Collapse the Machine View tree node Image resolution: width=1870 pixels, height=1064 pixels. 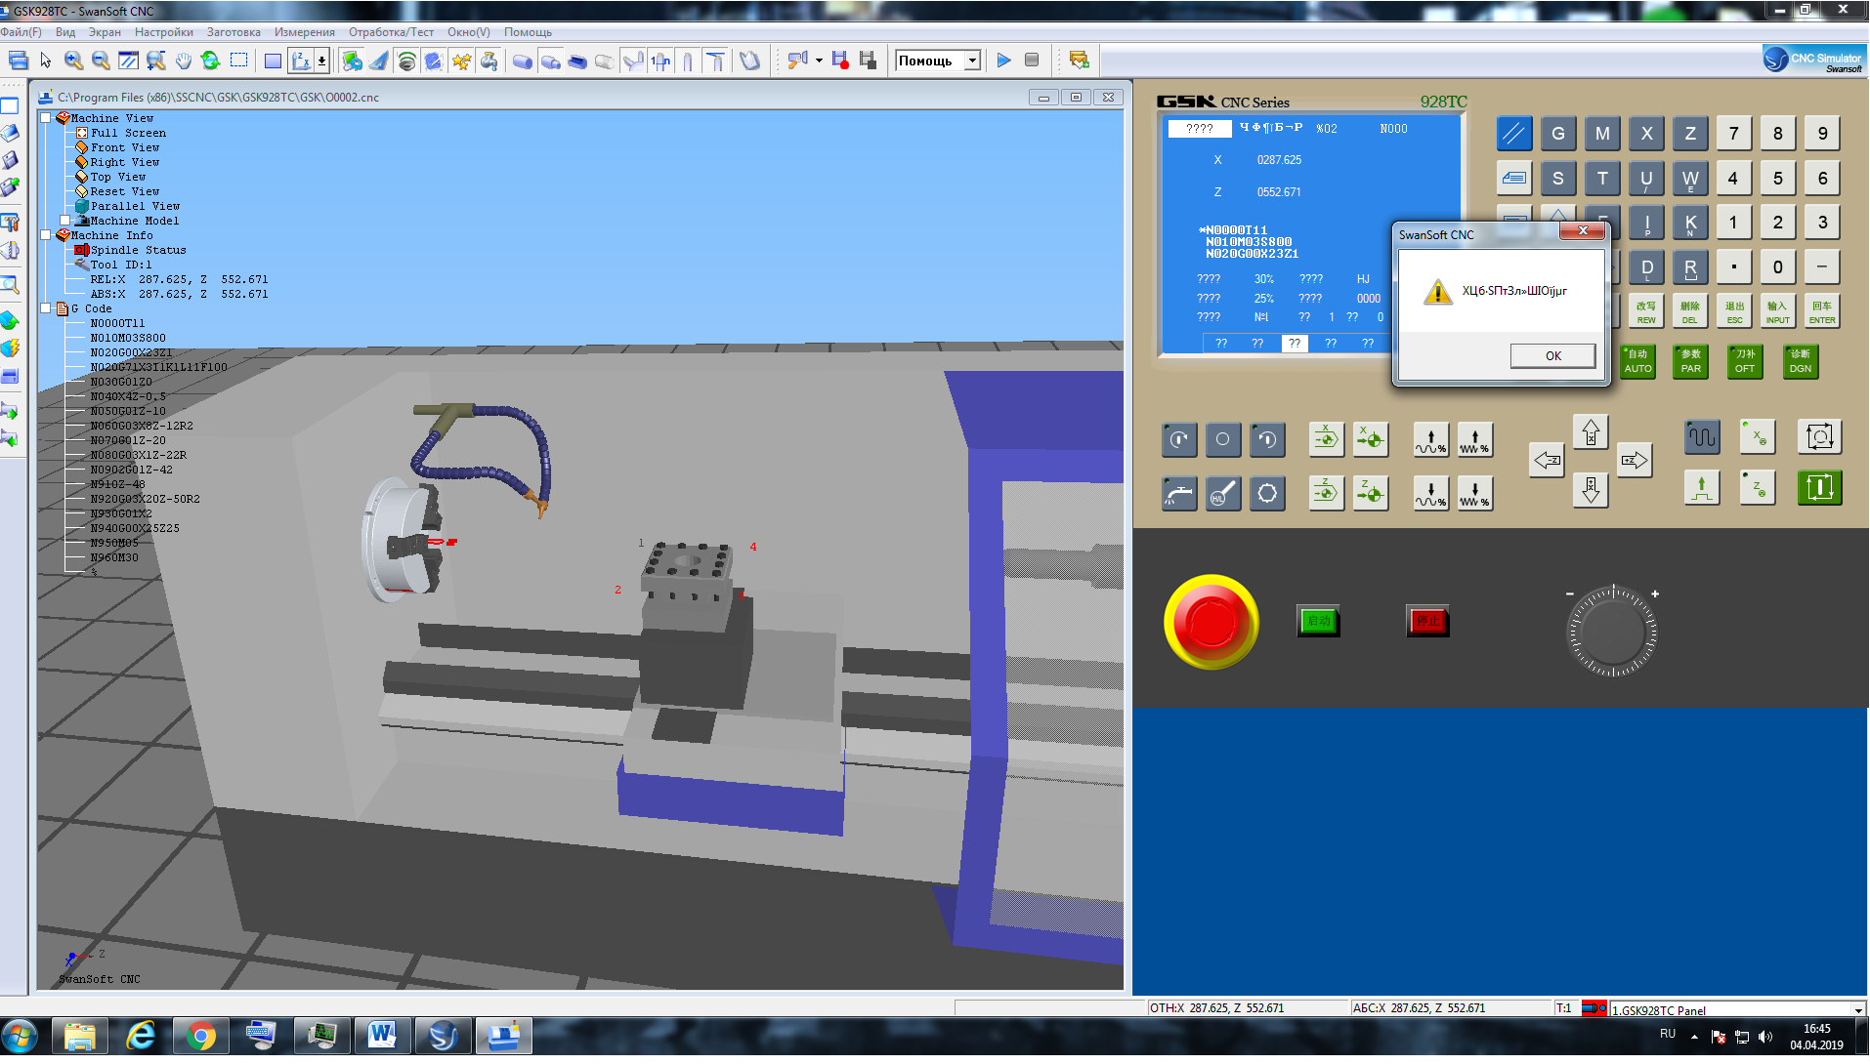tap(46, 118)
